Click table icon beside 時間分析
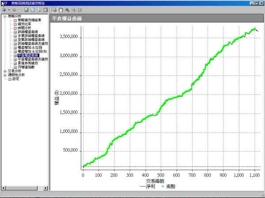 click(x=15, y=28)
